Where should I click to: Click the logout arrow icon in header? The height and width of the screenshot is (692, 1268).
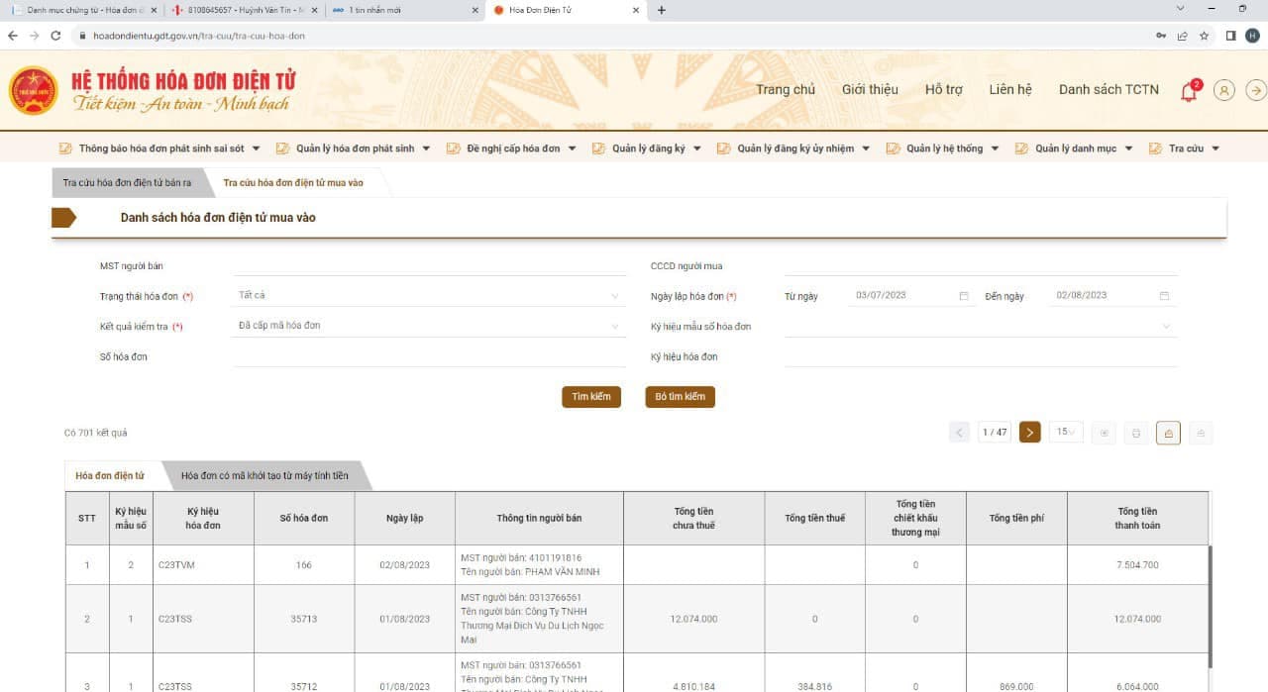coord(1256,90)
